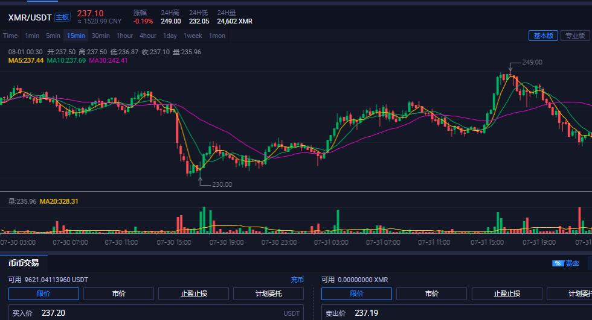Click the percent icon beside 费率

tap(557, 263)
